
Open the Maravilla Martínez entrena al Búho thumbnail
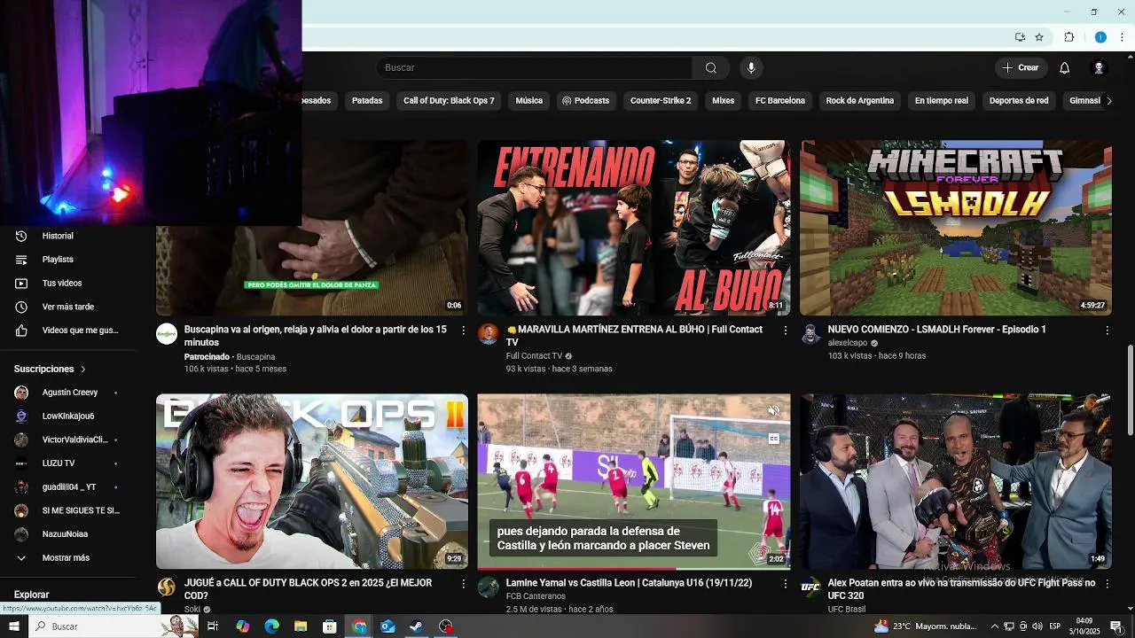[634, 228]
